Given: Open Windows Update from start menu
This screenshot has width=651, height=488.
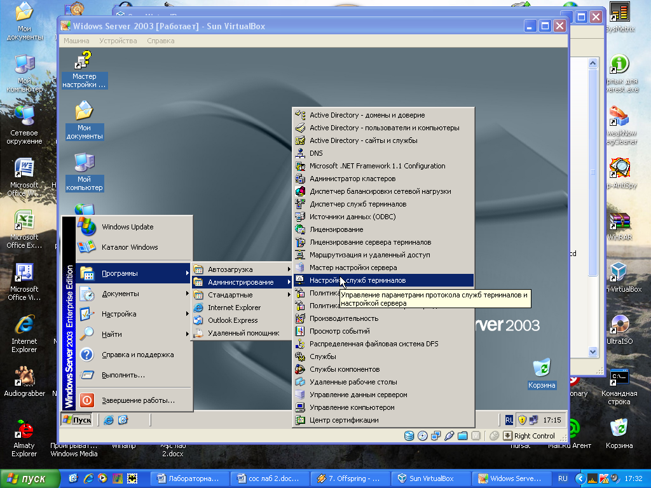Looking at the screenshot, I should [134, 227].
